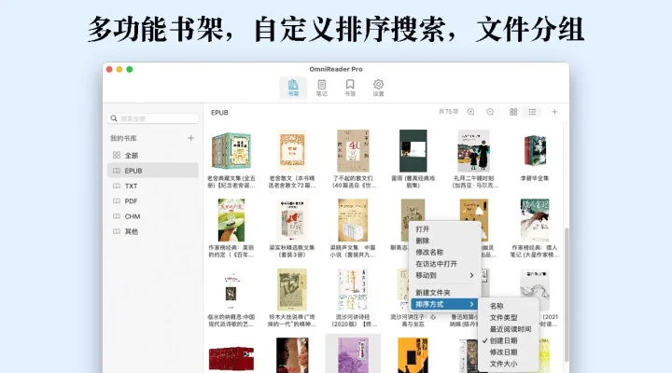Select the 其他 library category
The image size is (672, 373).
153,231
